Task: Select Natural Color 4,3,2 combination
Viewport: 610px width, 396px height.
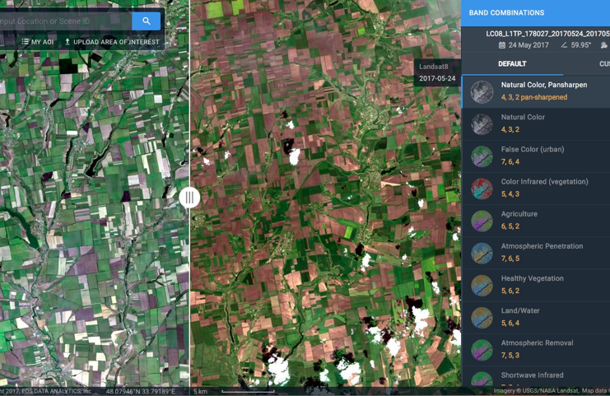Action: 536,124
